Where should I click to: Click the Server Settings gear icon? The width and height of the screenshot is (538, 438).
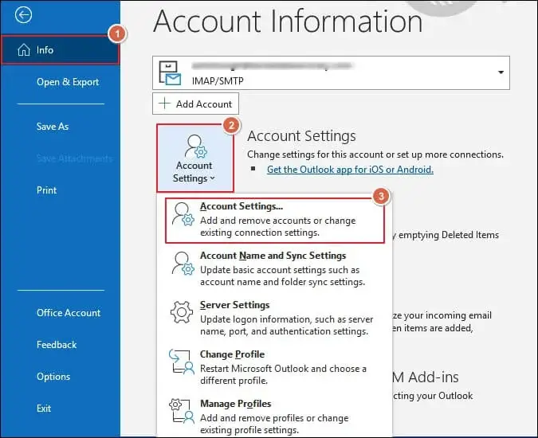point(182,312)
